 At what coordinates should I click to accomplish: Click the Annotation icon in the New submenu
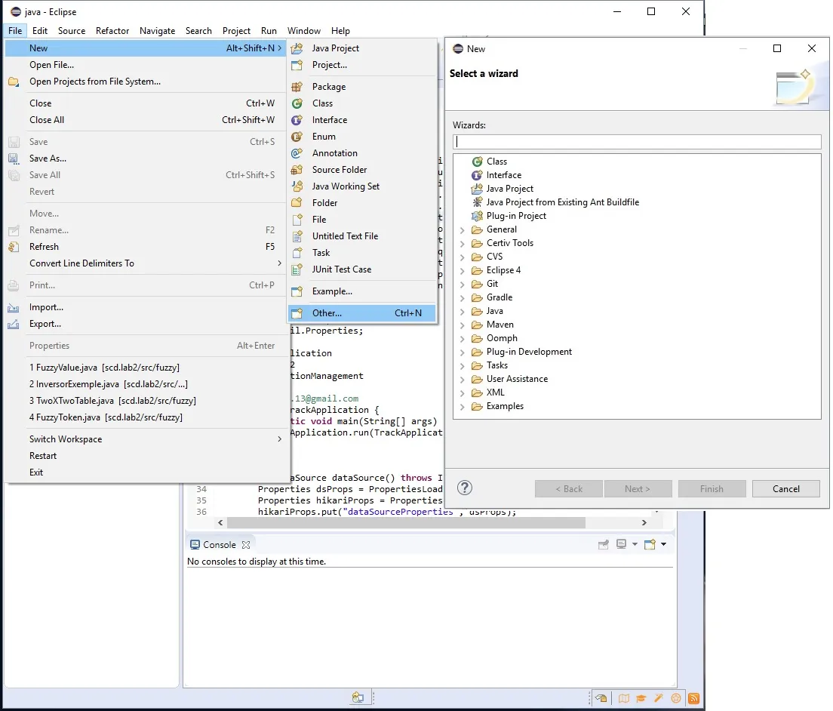tap(297, 153)
